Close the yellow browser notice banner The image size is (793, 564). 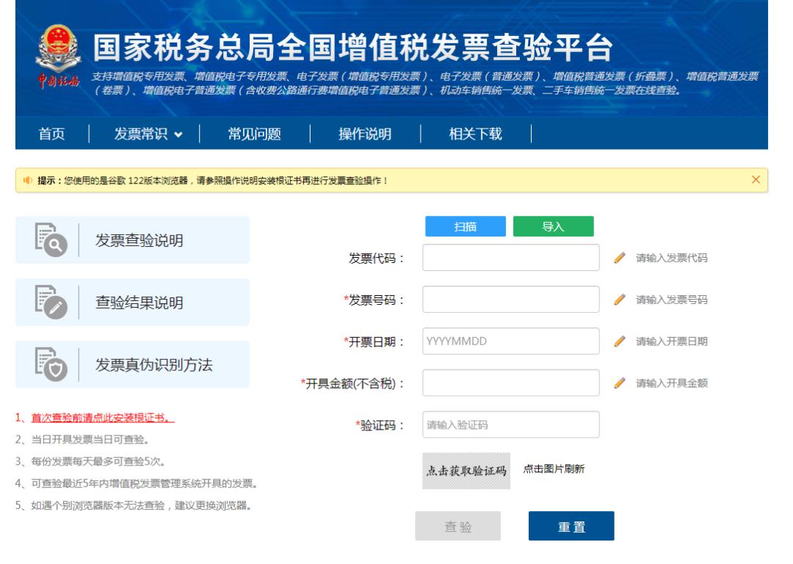(x=756, y=180)
